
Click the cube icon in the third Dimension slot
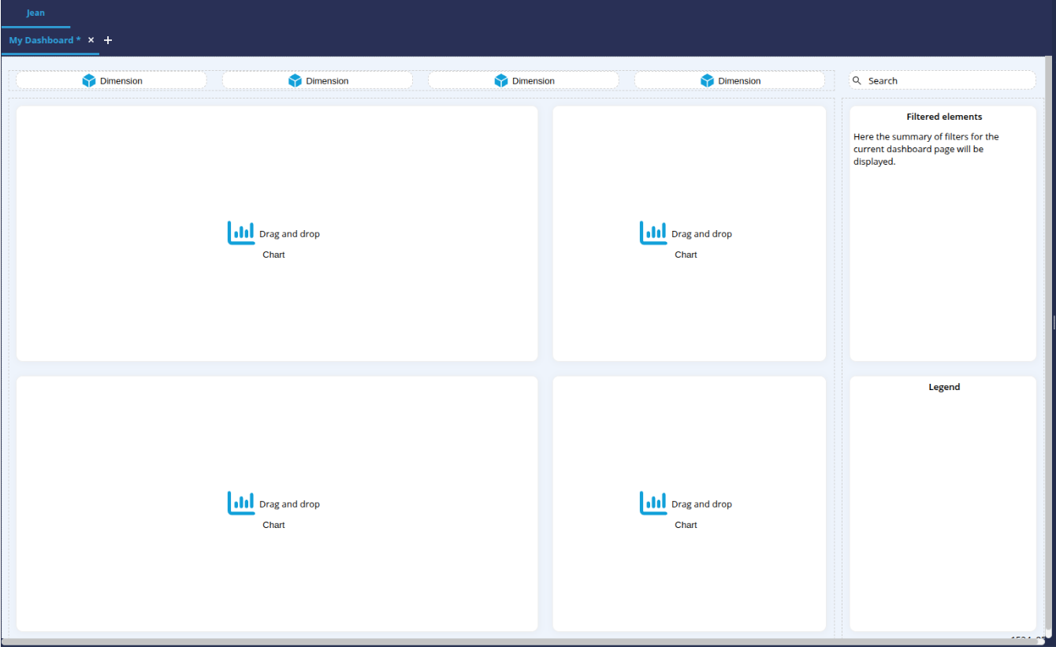coord(501,80)
